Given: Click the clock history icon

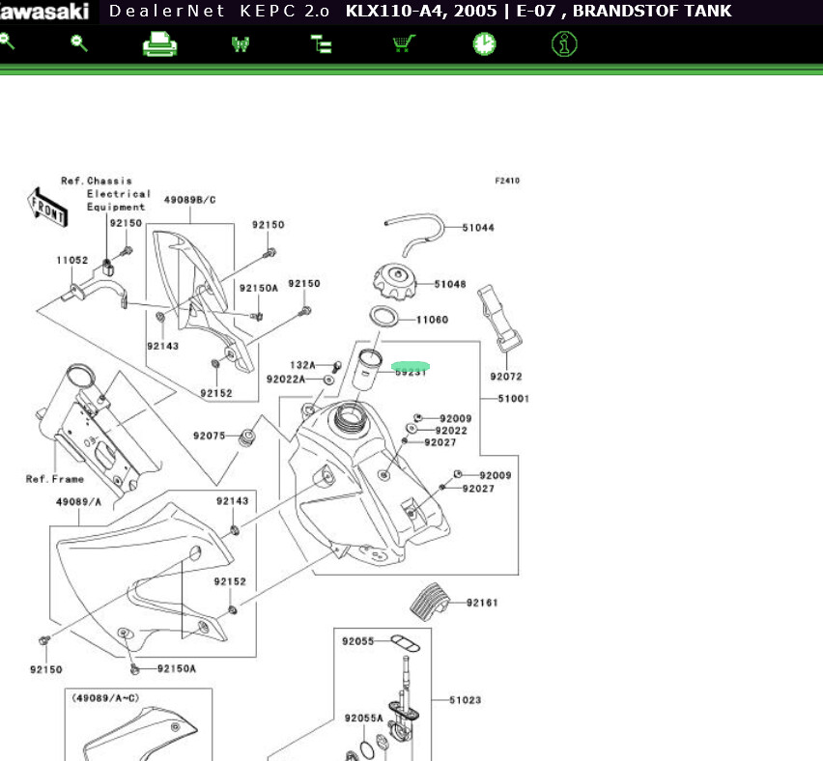Looking at the screenshot, I should (484, 44).
